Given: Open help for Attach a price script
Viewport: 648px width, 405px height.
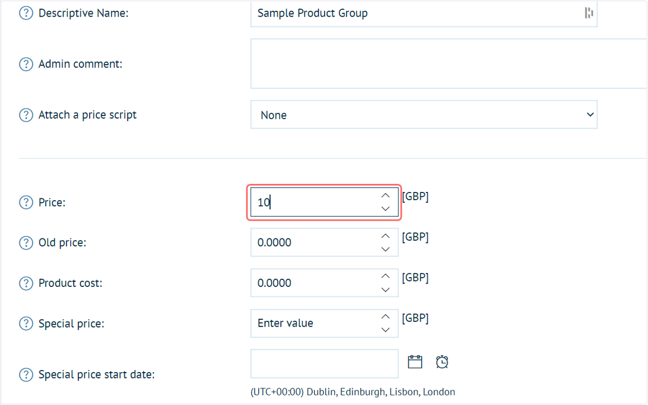Looking at the screenshot, I should pyautogui.click(x=26, y=115).
